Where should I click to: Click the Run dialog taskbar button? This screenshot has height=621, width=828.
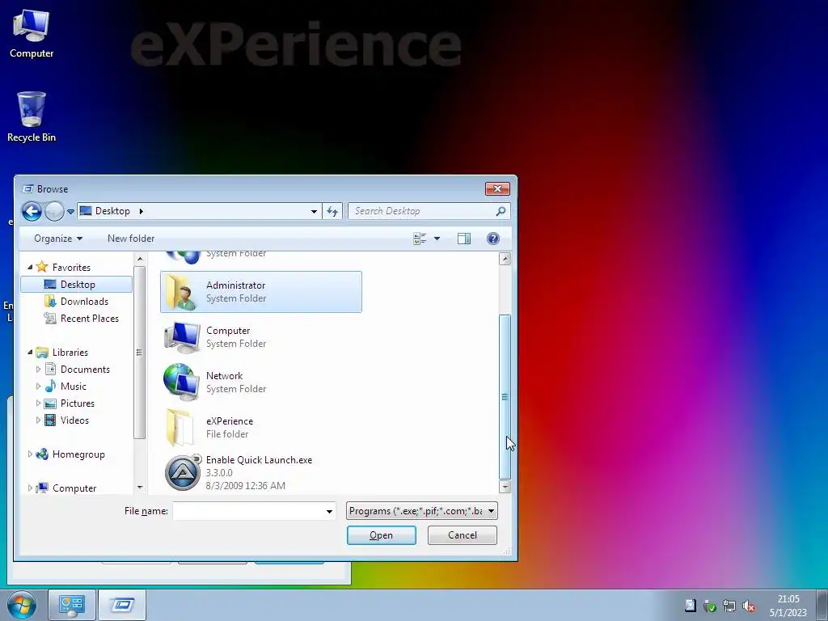pyautogui.click(x=122, y=605)
